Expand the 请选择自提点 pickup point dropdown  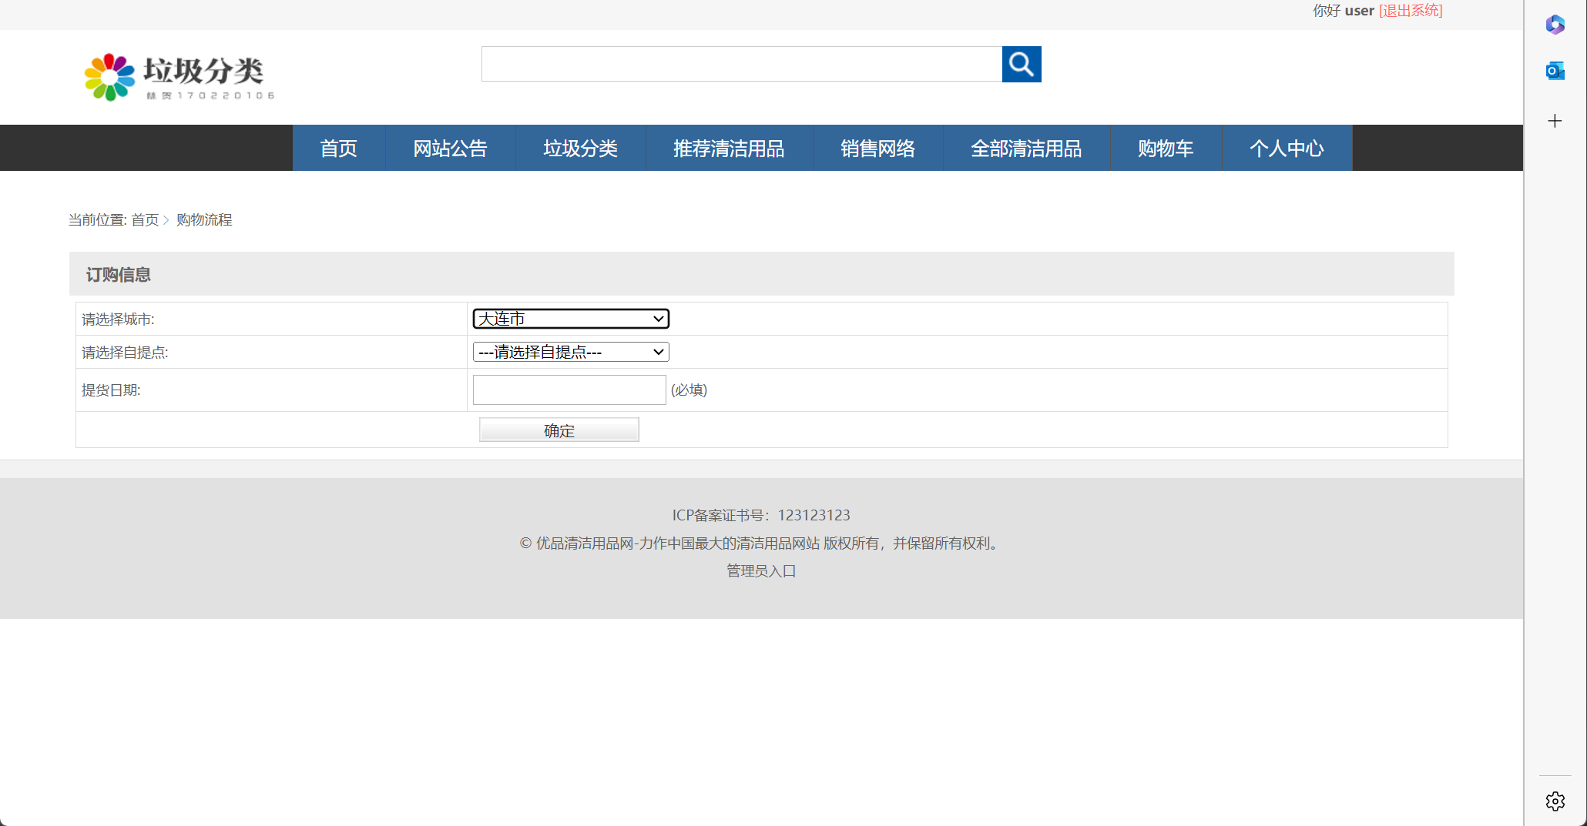(x=570, y=352)
